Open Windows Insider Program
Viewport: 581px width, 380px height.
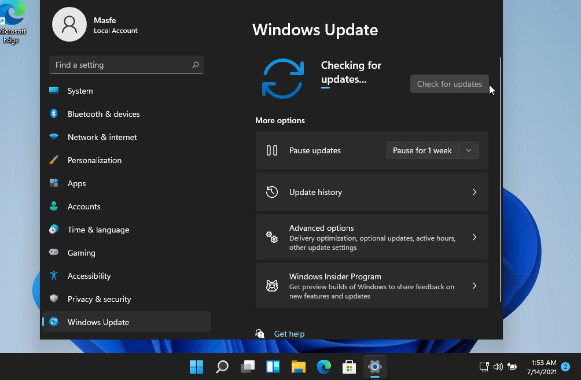(x=372, y=286)
